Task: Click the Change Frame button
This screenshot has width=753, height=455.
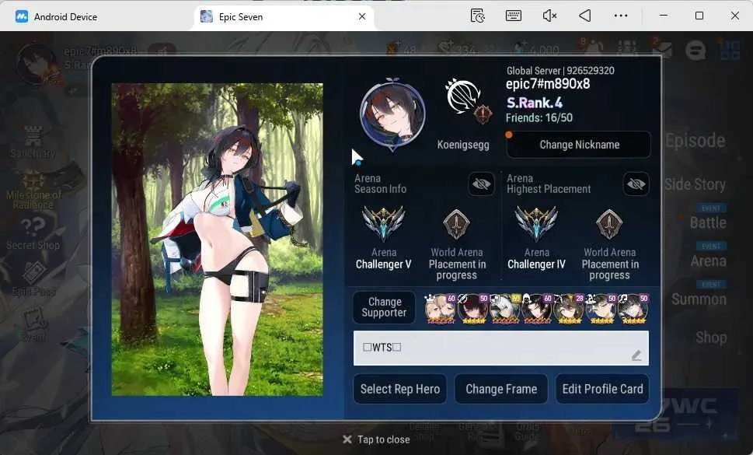Action: pyautogui.click(x=501, y=389)
